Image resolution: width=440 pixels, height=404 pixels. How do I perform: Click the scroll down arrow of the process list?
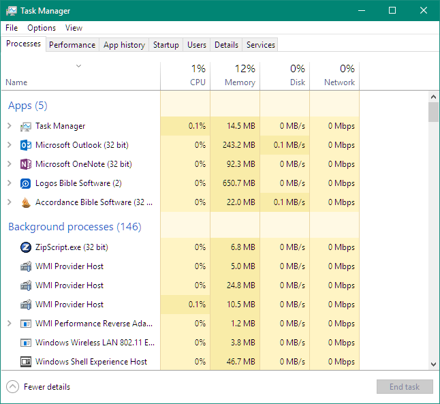[433, 364]
